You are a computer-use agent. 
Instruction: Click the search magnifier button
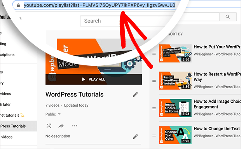click(x=228, y=17)
